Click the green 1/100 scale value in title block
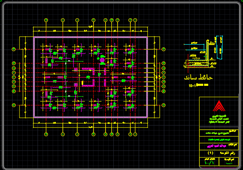 (x=209, y=163)
